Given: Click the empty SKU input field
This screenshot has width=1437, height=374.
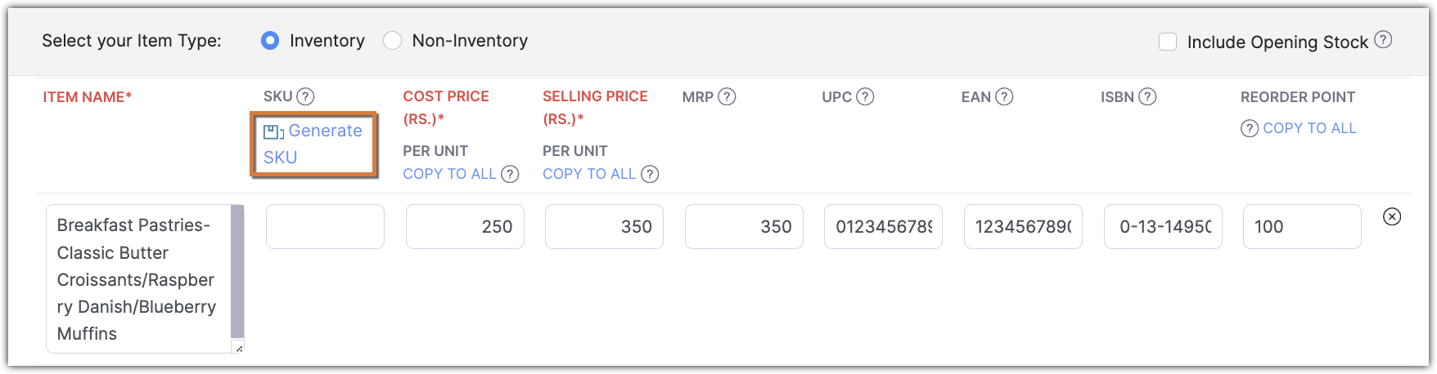Looking at the screenshot, I should tap(325, 226).
